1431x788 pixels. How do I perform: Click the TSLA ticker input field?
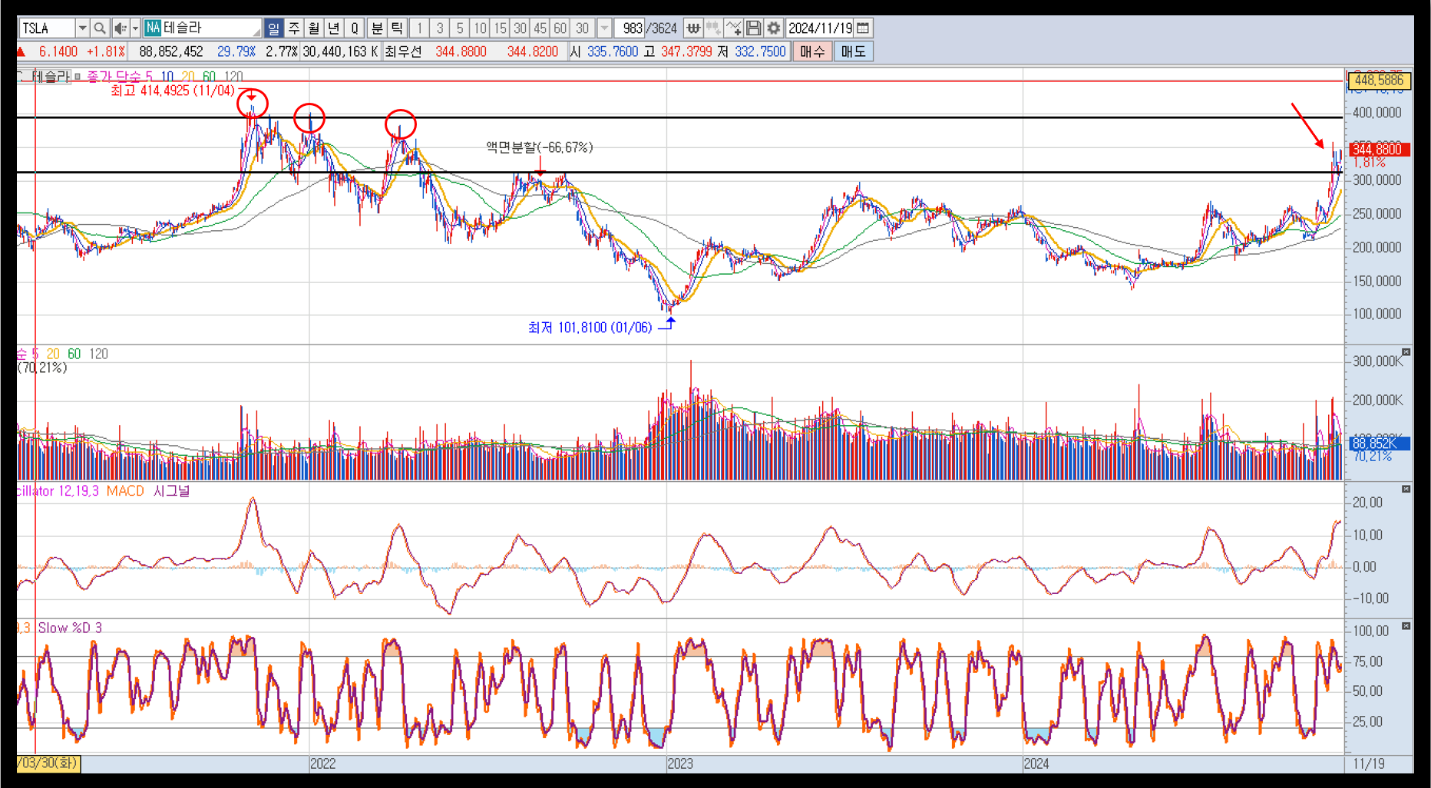click(46, 28)
